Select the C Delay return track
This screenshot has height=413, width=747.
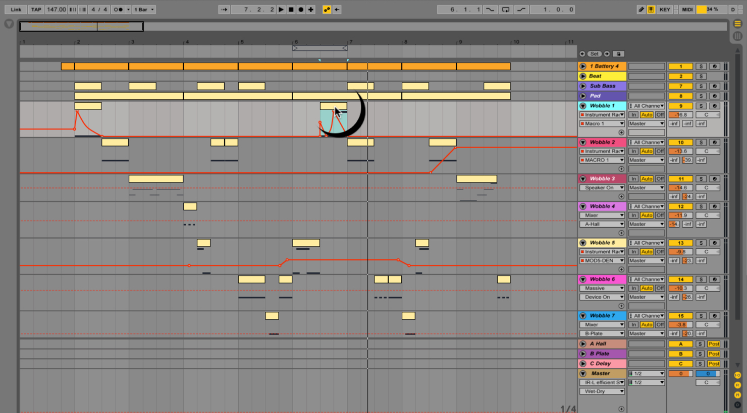600,364
